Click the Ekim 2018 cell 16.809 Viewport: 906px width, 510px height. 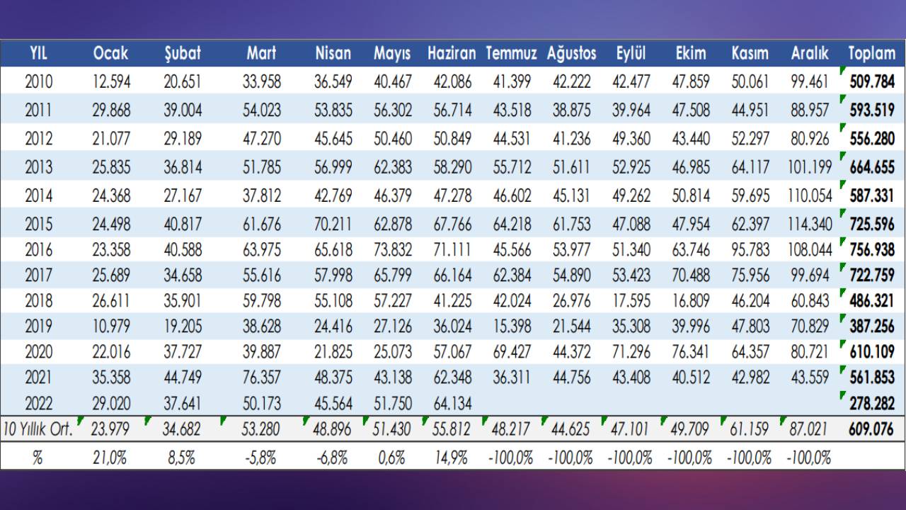690,300
